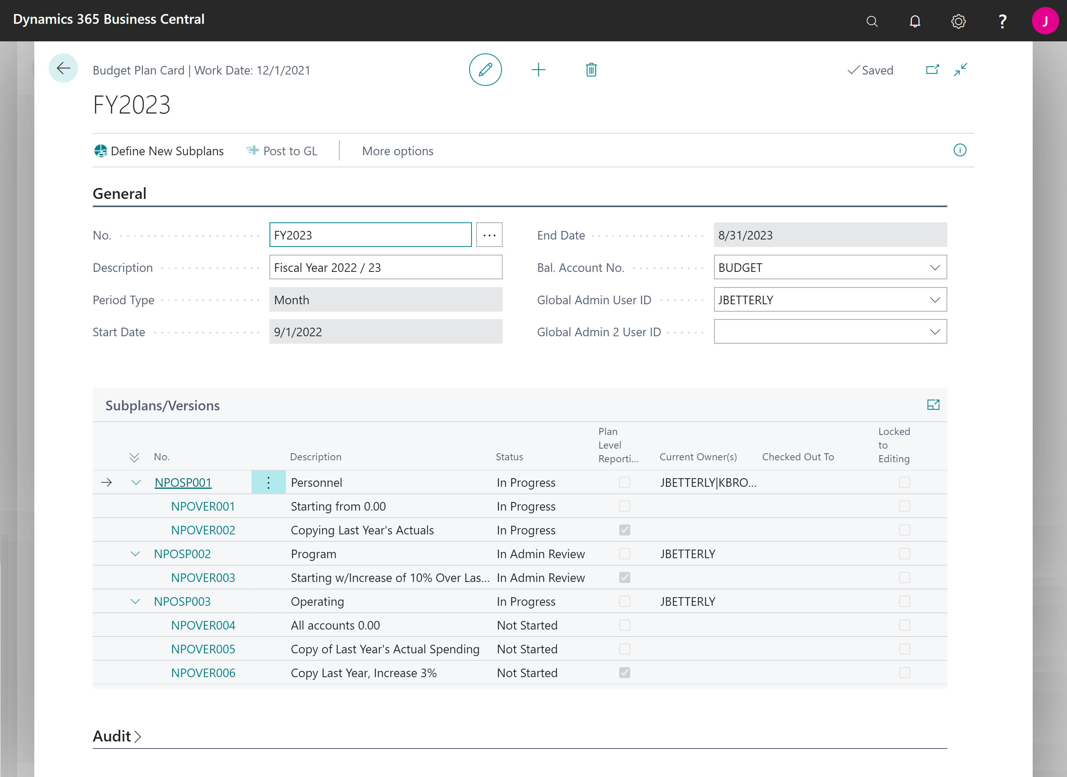Open the NPOVER003 link
Image resolution: width=1067 pixels, height=777 pixels.
pyautogui.click(x=203, y=577)
